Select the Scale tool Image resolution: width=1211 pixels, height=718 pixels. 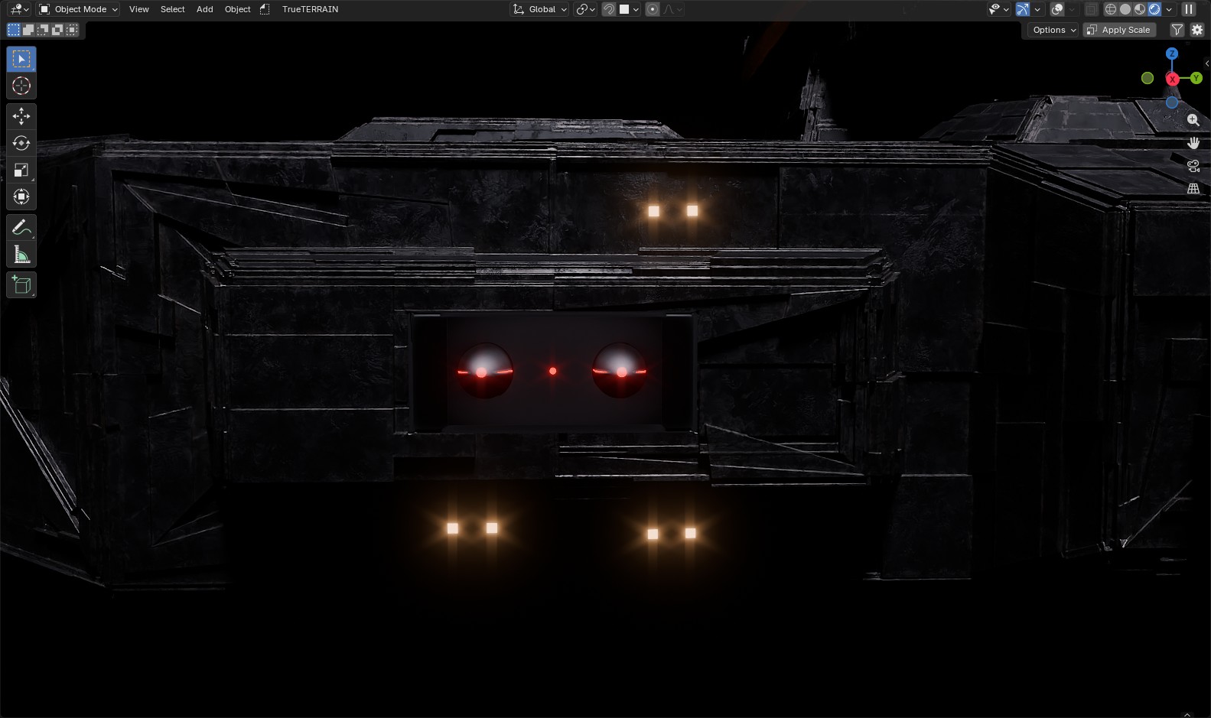(21, 170)
